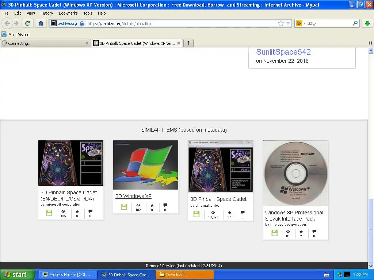Click the reviews comment icon on the EN/DEU/PL card
This screenshot has width=374, height=280.
[90, 211]
